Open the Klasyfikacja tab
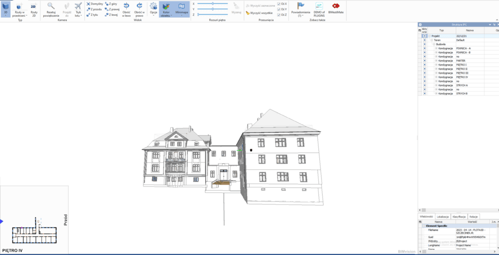 click(x=459, y=216)
